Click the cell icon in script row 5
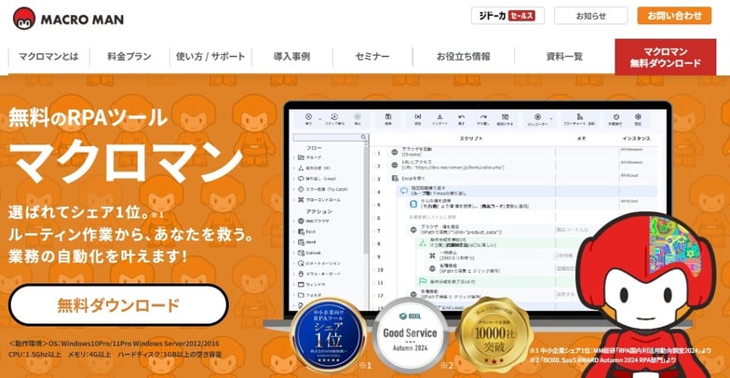730x378 pixels. tap(413, 204)
